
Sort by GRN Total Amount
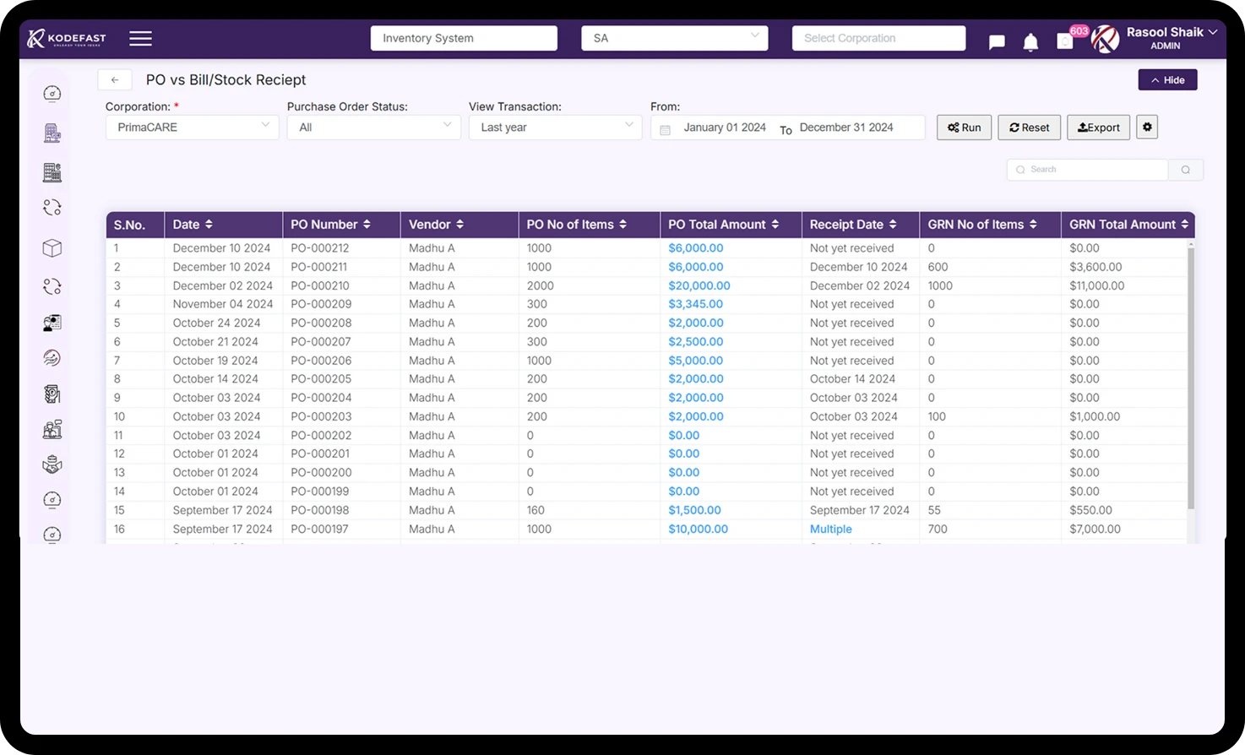pyautogui.click(x=1185, y=225)
